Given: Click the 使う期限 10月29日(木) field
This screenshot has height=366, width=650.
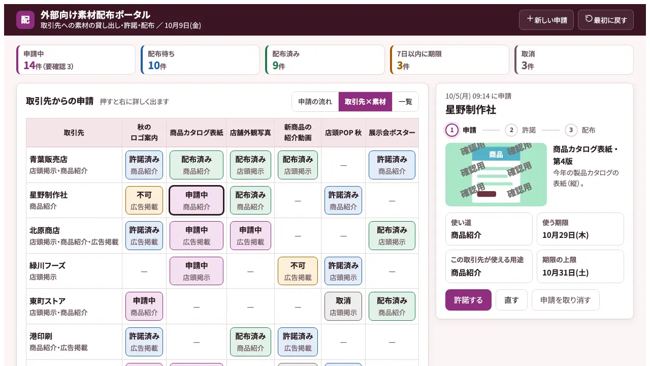Looking at the screenshot, I should [x=580, y=229].
